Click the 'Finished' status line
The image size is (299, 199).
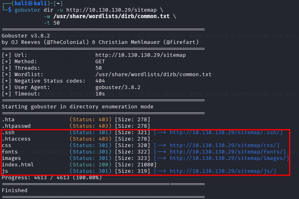[x=15, y=191]
